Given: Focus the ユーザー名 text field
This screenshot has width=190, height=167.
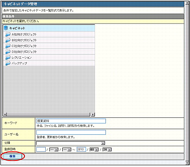Looking at the screenshot, I should pos(71,132).
